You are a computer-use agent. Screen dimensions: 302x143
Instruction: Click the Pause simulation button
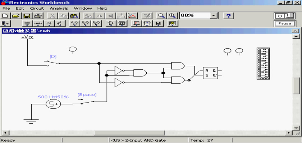(x=284, y=24)
